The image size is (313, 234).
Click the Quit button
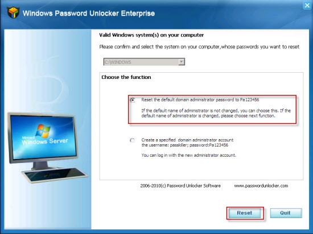[x=286, y=213]
